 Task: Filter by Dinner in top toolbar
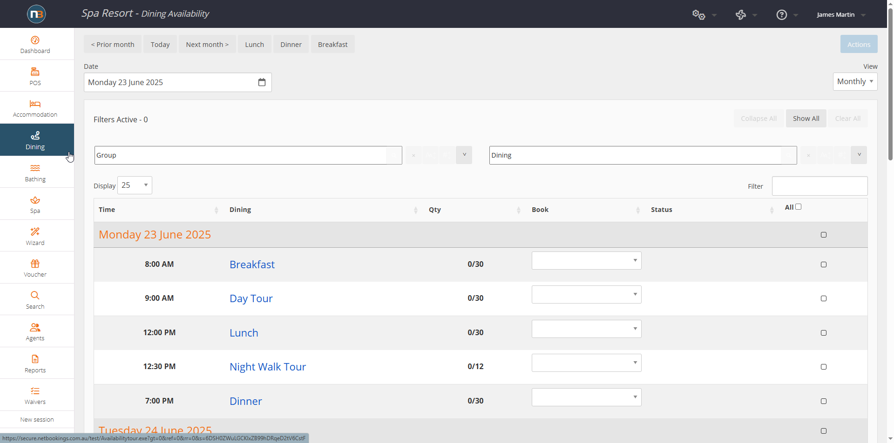click(x=291, y=44)
